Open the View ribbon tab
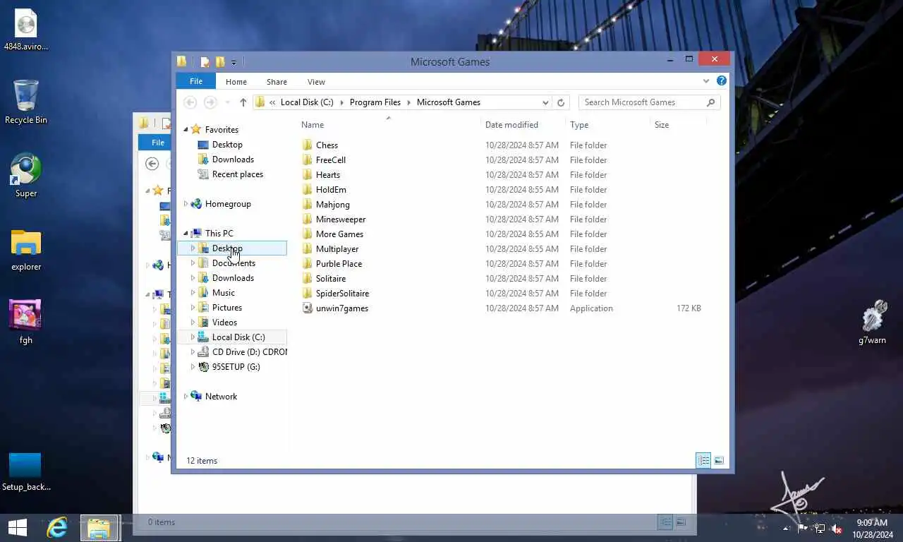The height and width of the screenshot is (542, 903). tap(316, 82)
